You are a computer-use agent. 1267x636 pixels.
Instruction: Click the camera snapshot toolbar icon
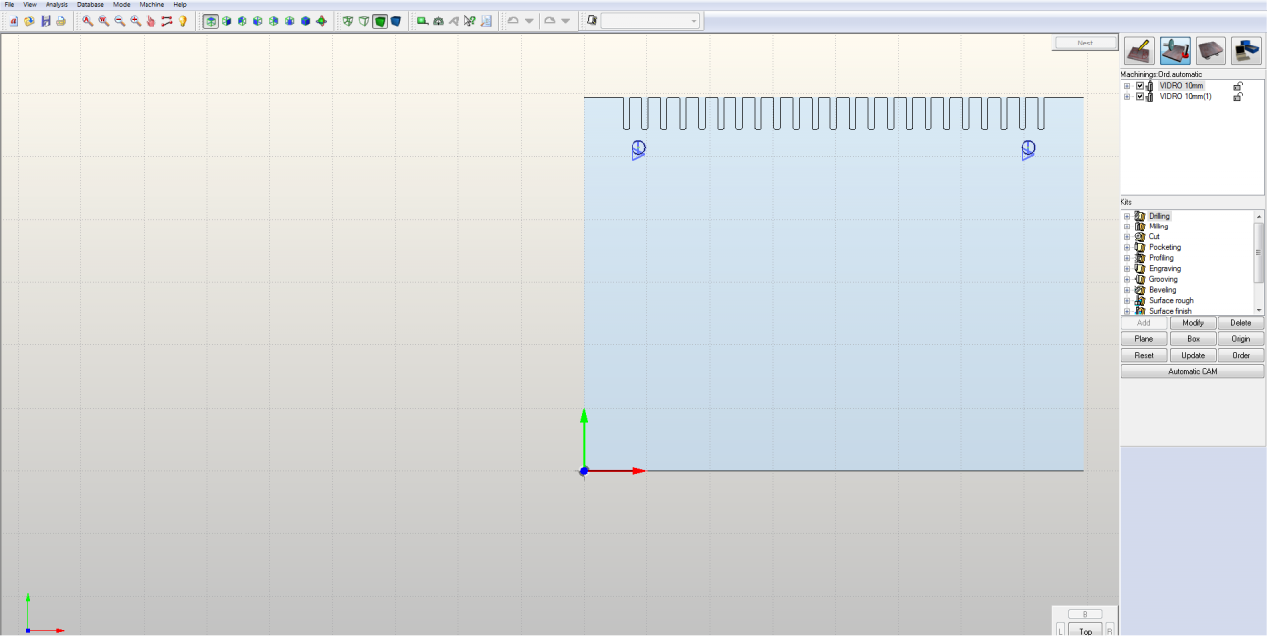click(438, 21)
